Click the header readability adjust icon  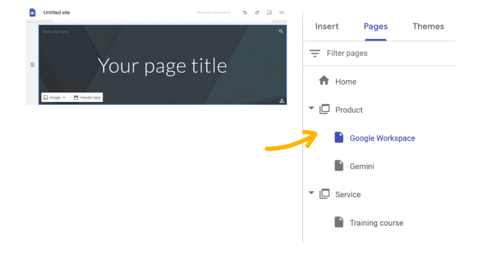click(x=282, y=101)
